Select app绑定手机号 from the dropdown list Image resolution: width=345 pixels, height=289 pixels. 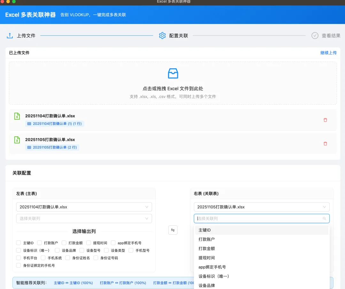262,267
